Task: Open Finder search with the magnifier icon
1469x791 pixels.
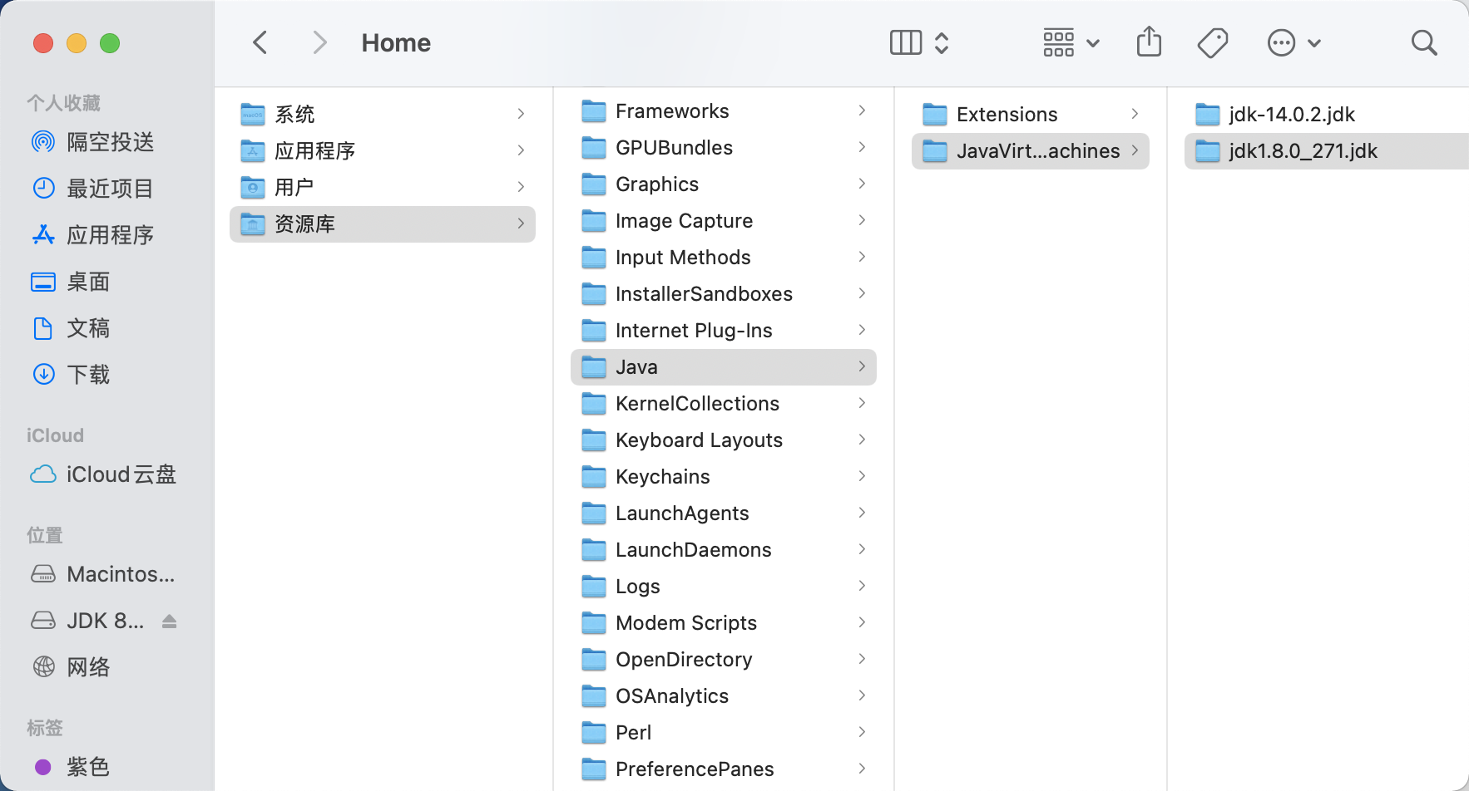Action: (x=1424, y=42)
